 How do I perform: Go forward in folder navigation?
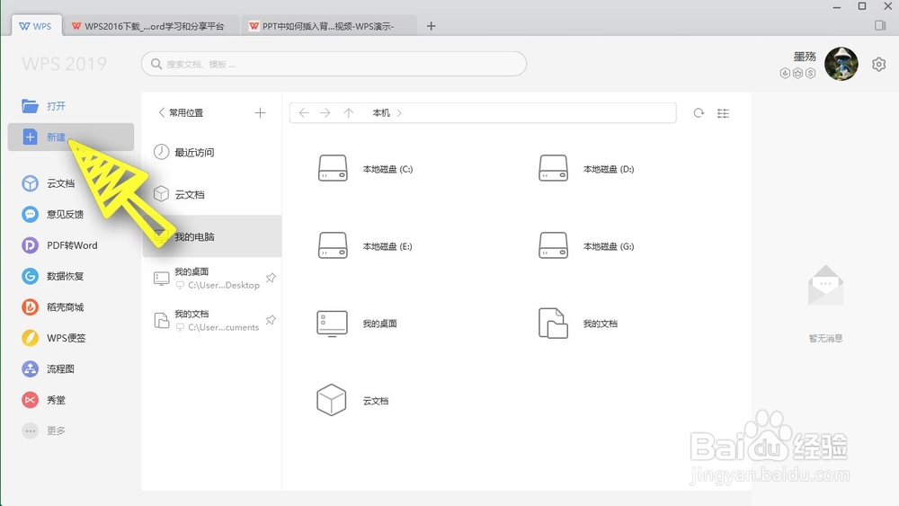point(325,113)
